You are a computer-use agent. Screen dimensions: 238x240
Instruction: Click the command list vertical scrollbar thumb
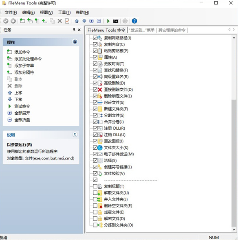pos(234,163)
